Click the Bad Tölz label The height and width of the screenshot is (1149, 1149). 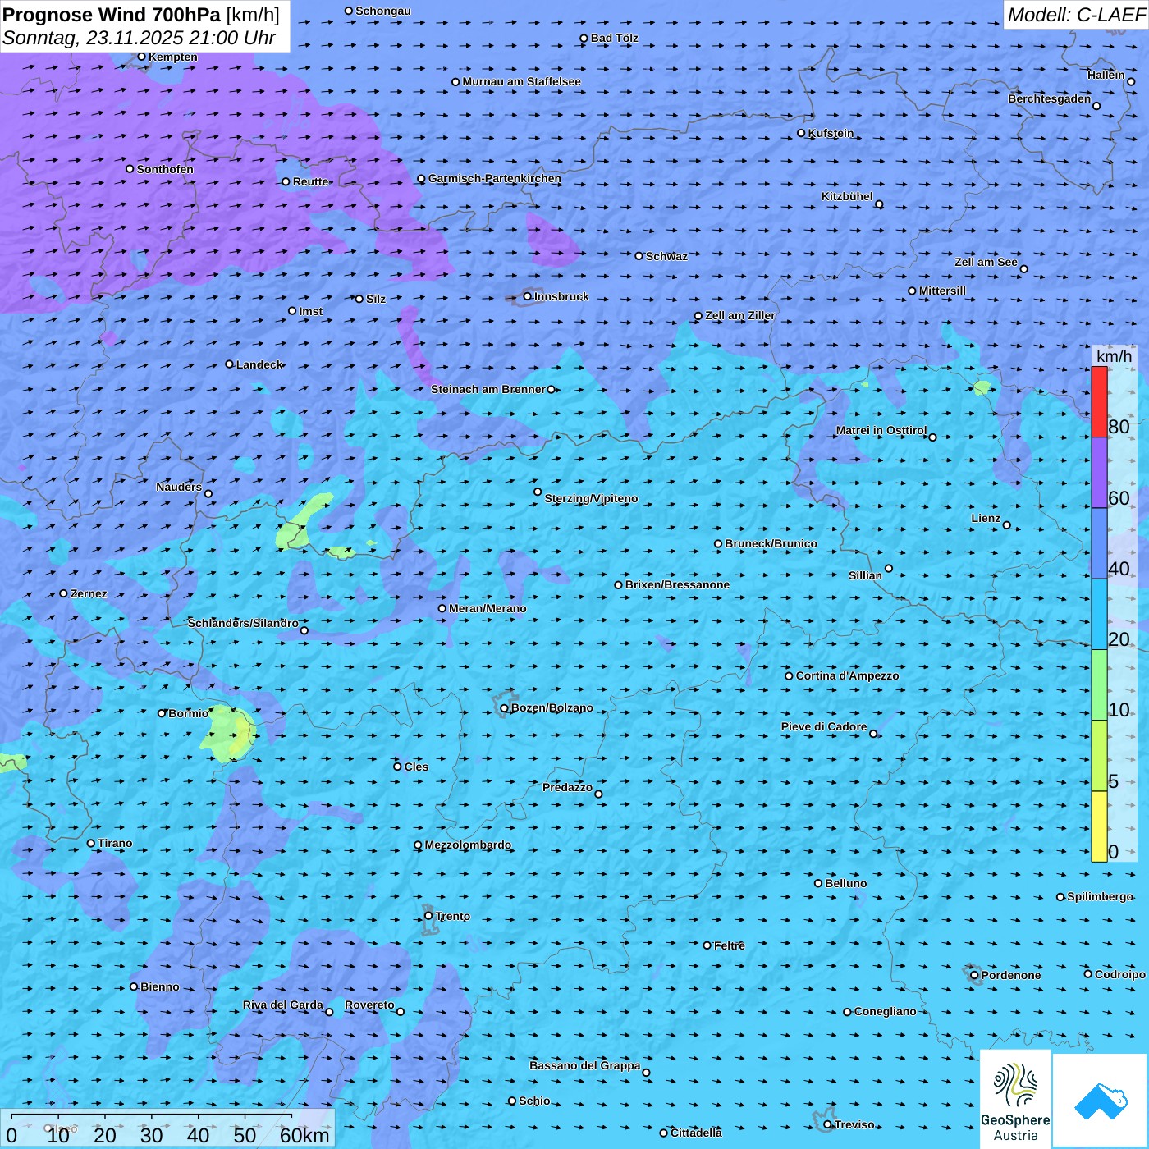[x=614, y=38]
